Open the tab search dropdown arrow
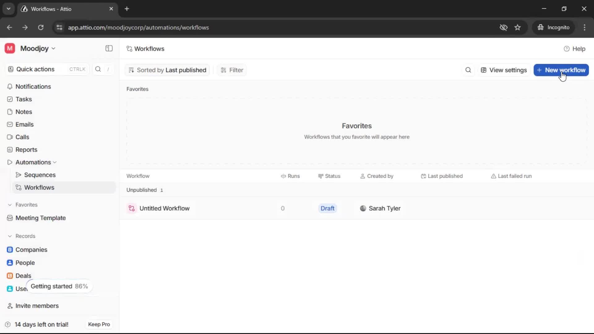 tap(9, 9)
